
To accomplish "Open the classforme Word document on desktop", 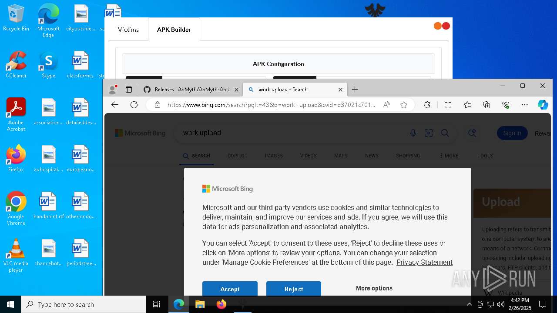I will pyautogui.click(x=81, y=65).
